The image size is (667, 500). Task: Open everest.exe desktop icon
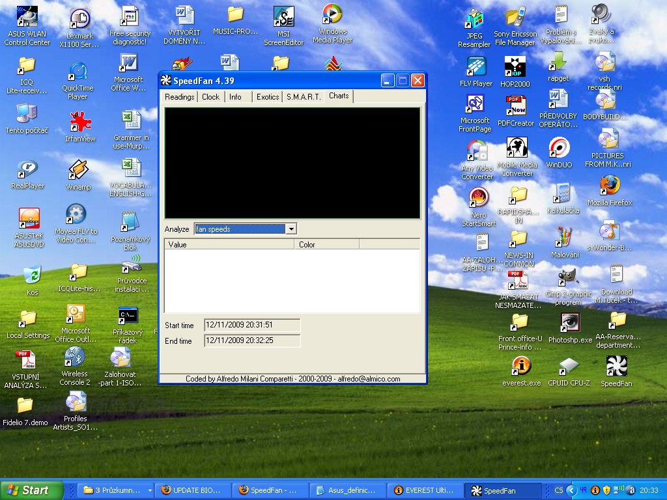pyautogui.click(x=522, y=372)
